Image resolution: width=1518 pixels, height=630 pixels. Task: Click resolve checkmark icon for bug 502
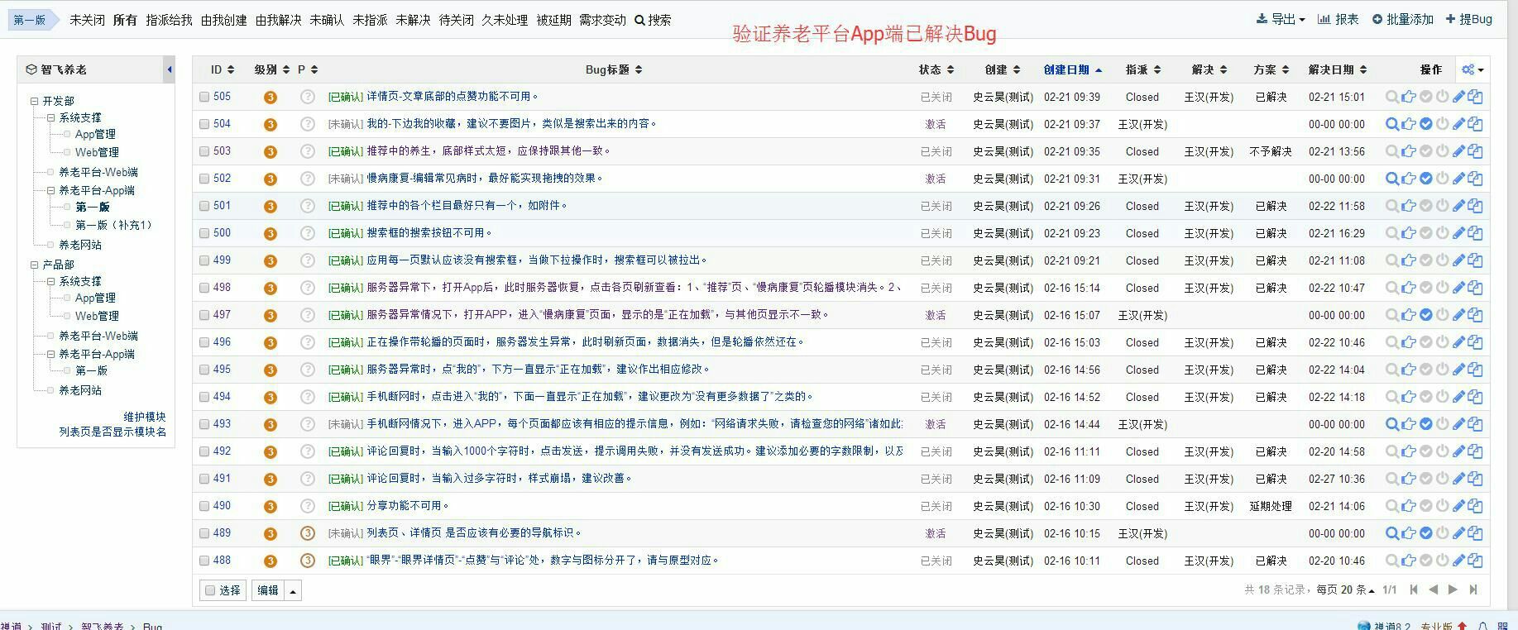point(1426,179)
